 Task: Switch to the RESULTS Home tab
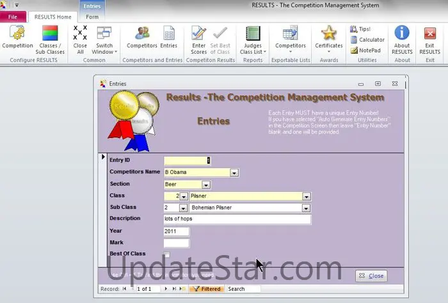pyautogui.click(x=53, y=17)
